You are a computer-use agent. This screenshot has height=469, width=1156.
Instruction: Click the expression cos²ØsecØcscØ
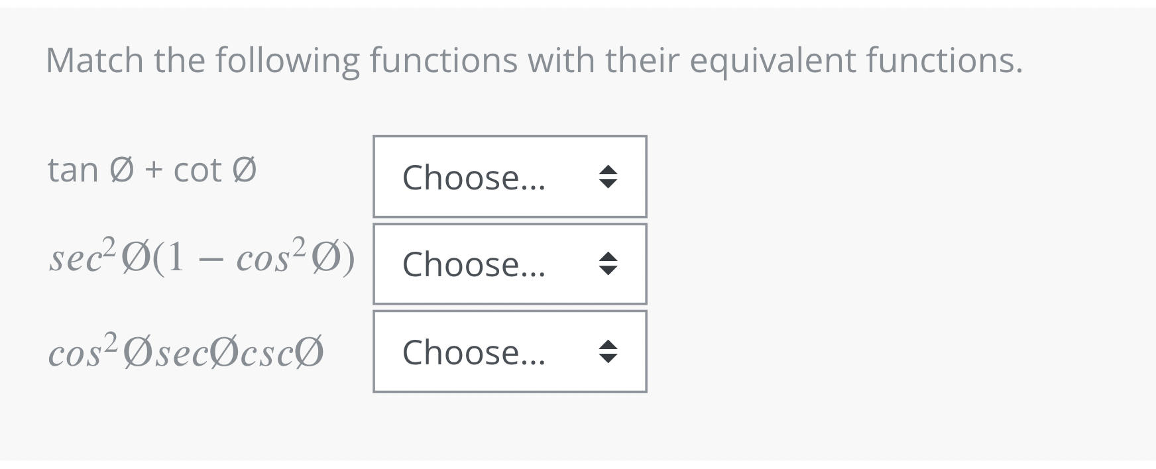coord(186,350)
